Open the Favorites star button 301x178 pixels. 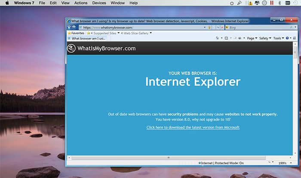(76, 33)
